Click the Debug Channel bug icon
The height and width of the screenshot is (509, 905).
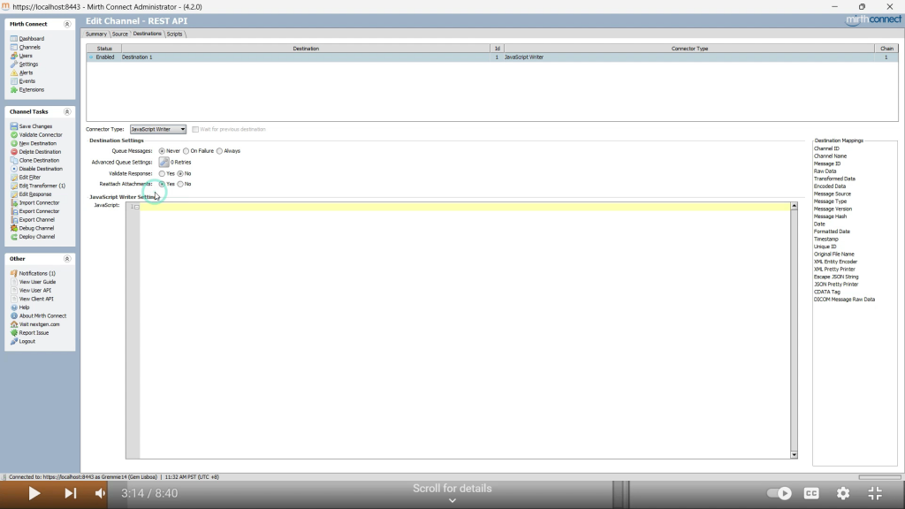pos(14,228)
